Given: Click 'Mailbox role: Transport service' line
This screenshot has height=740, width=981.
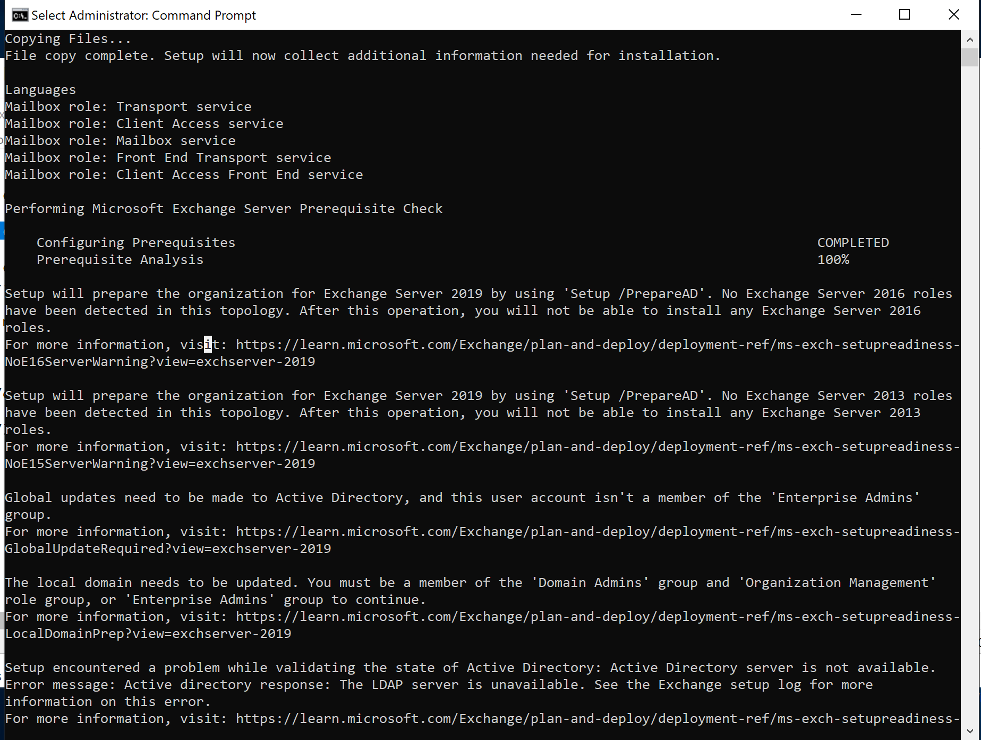Looking at the screenshot, I should 128,107.
